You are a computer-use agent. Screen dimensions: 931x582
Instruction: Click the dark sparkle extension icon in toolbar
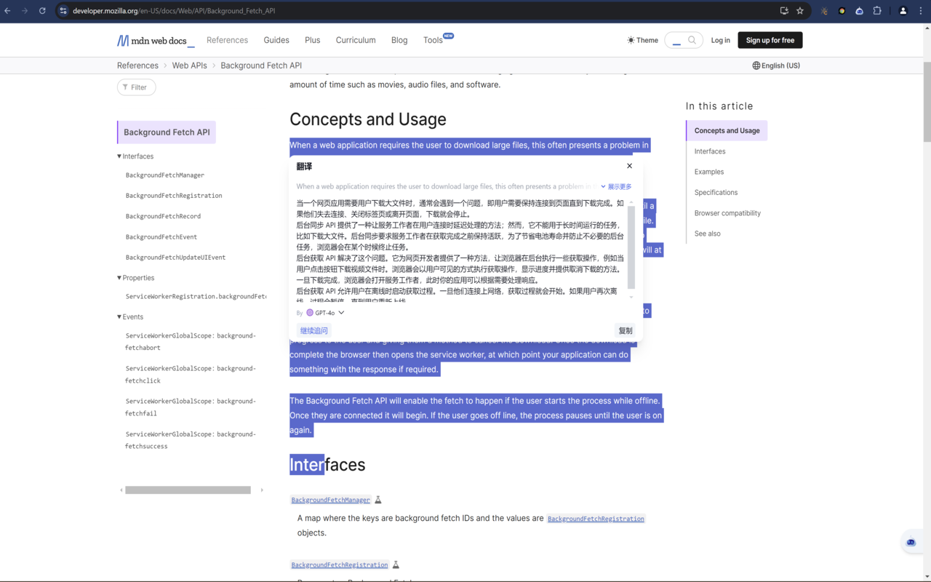point(824,11)
